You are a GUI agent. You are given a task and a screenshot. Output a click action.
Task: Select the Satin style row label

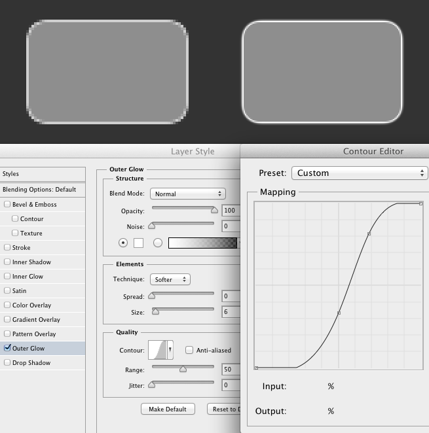tap(20, 290)
